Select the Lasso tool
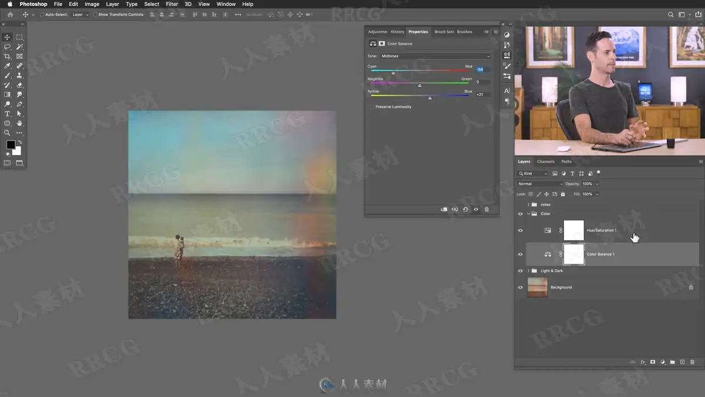The width and height of the screenshot is (705, 397). tap(7, 46)
